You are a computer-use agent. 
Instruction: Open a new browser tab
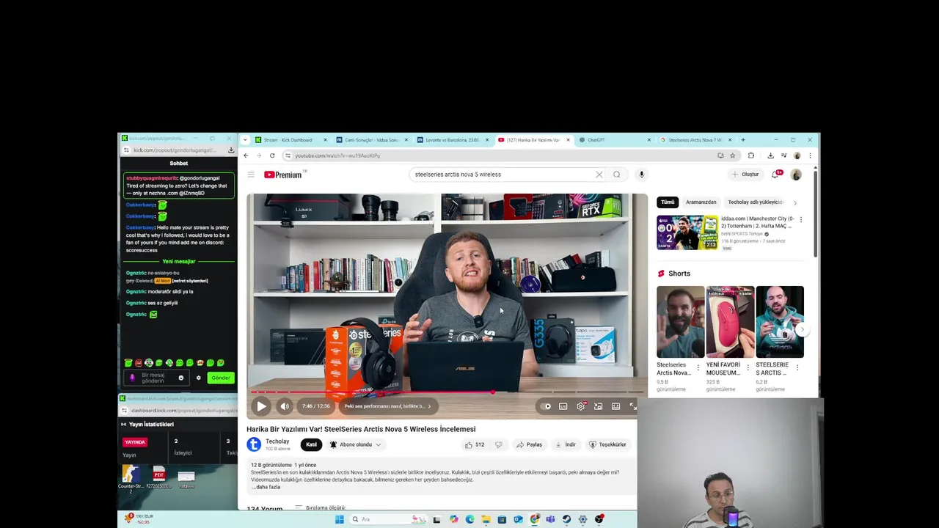click(x=743, y=140)
